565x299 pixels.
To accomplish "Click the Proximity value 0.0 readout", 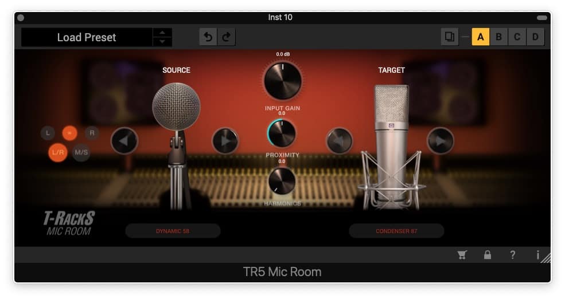I will pos(282,113).
